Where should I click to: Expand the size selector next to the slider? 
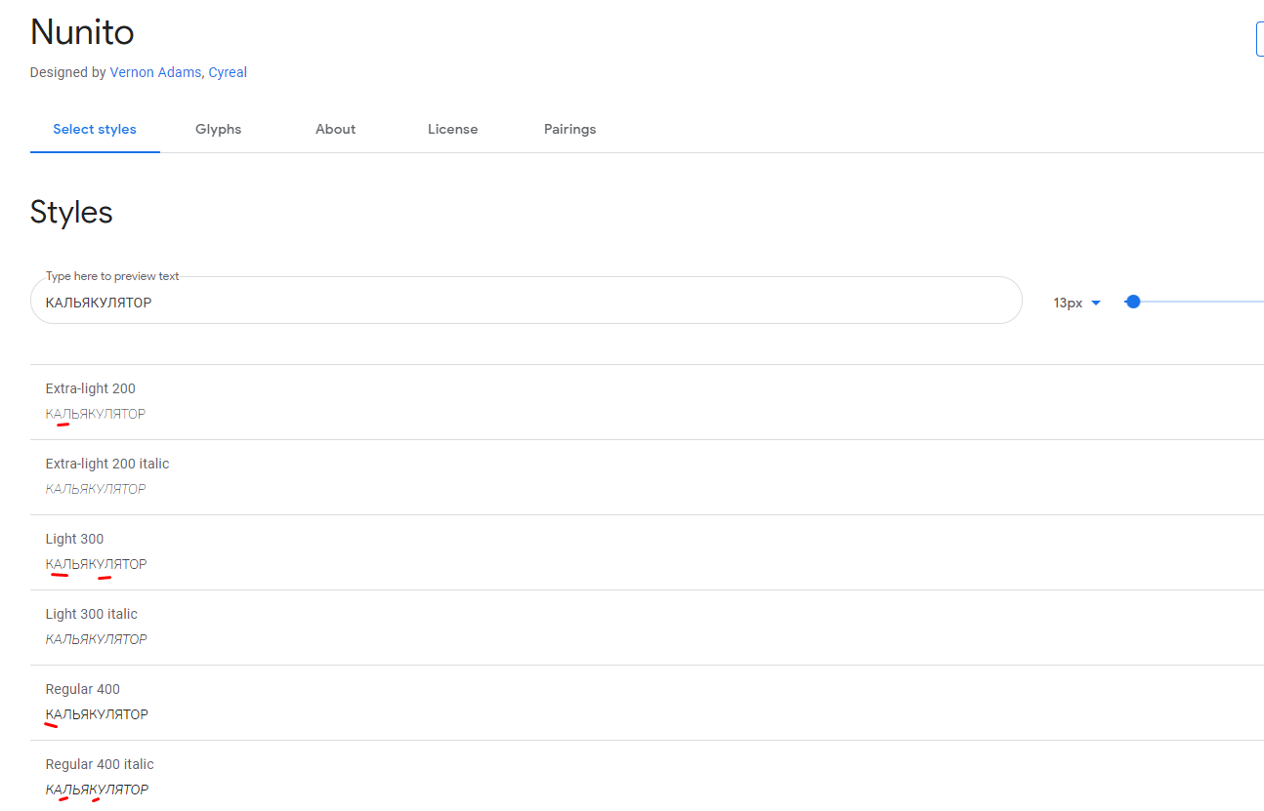pos(1075,303)
